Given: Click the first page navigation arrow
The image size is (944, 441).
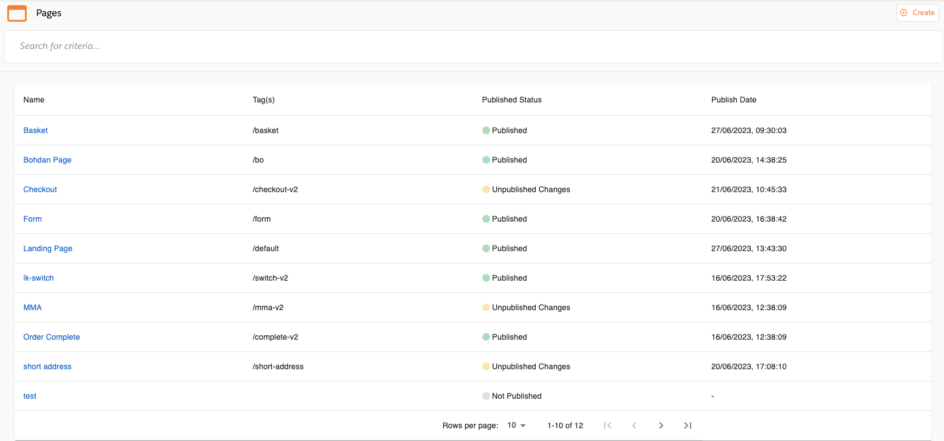Looking at the screenshot, I should pos(608,425).
